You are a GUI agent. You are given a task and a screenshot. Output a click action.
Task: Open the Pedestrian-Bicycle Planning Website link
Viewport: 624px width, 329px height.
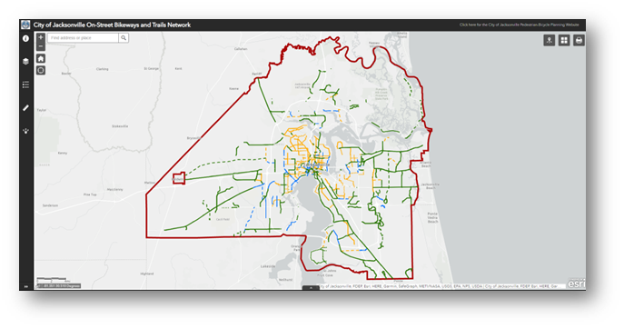pyautogui.click(x=519, y=25)
